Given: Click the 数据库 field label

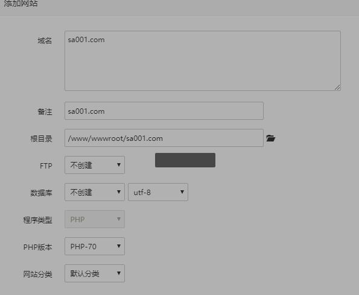Looking at the screenshot, I should click(x=41, y=193).
